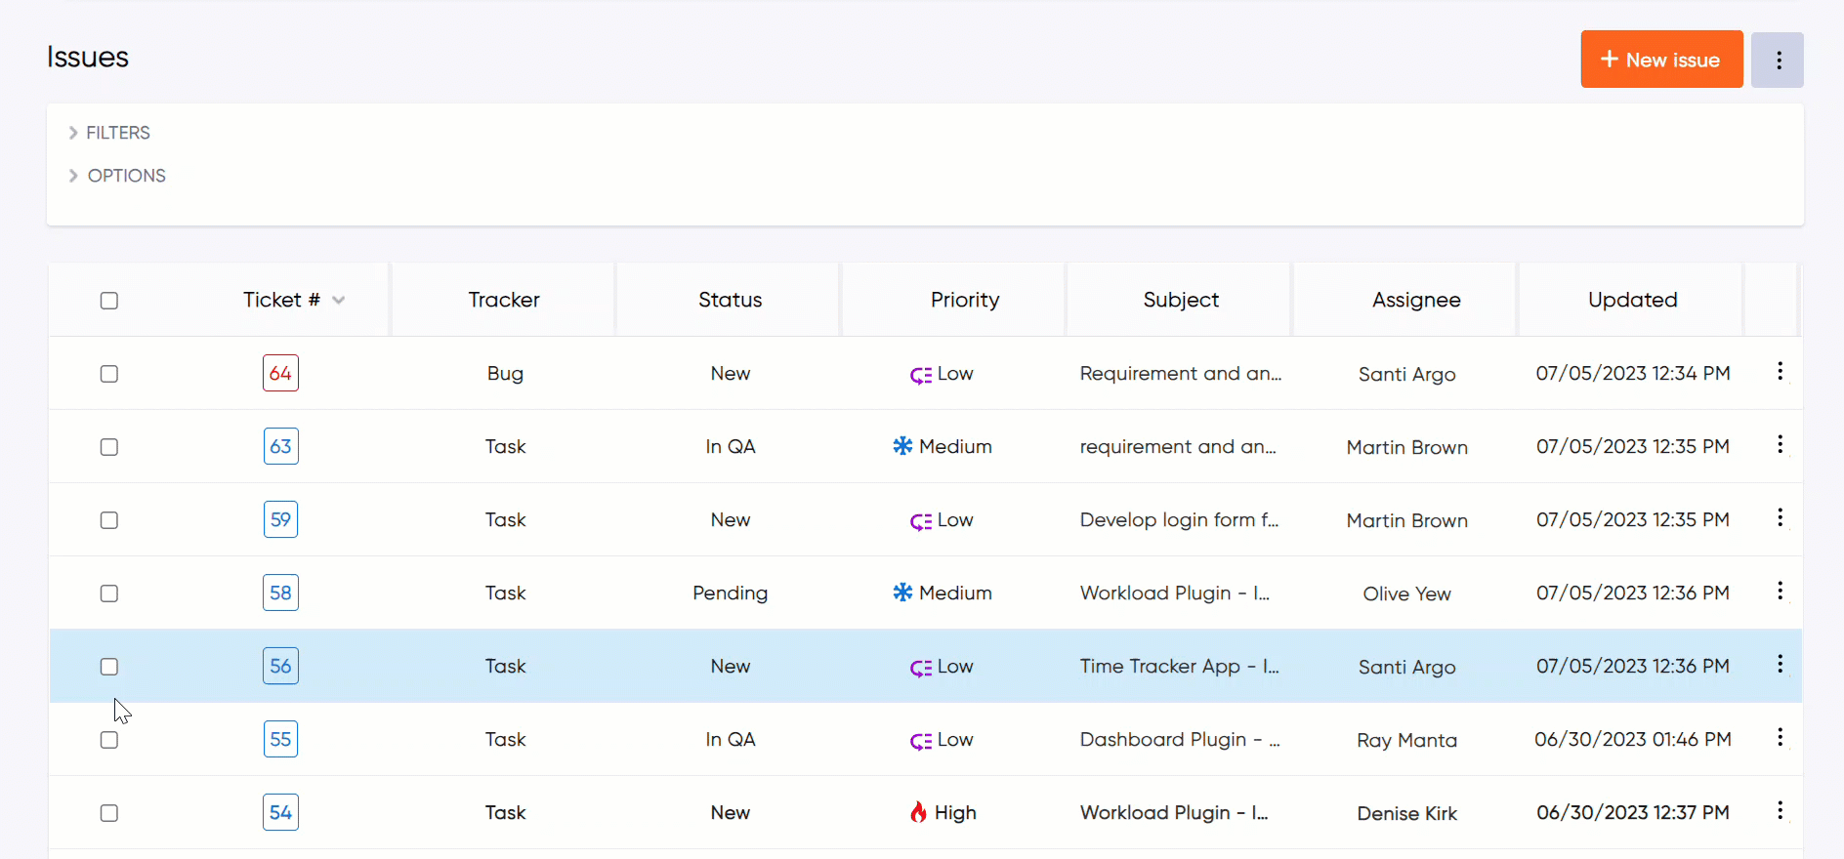Select the checkbox for ticket 56

coord(109,667)
